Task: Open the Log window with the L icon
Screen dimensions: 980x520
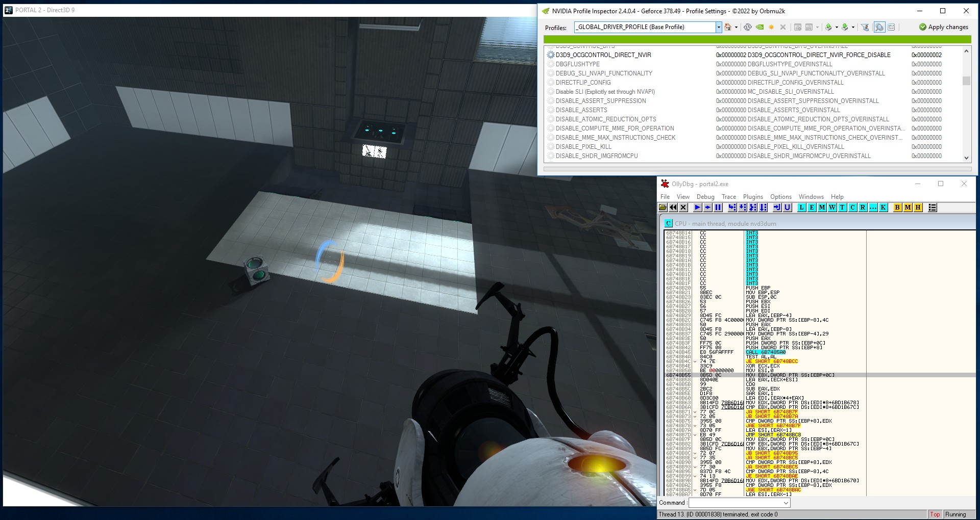Action: pyautogui.click(x=801, y=207)
